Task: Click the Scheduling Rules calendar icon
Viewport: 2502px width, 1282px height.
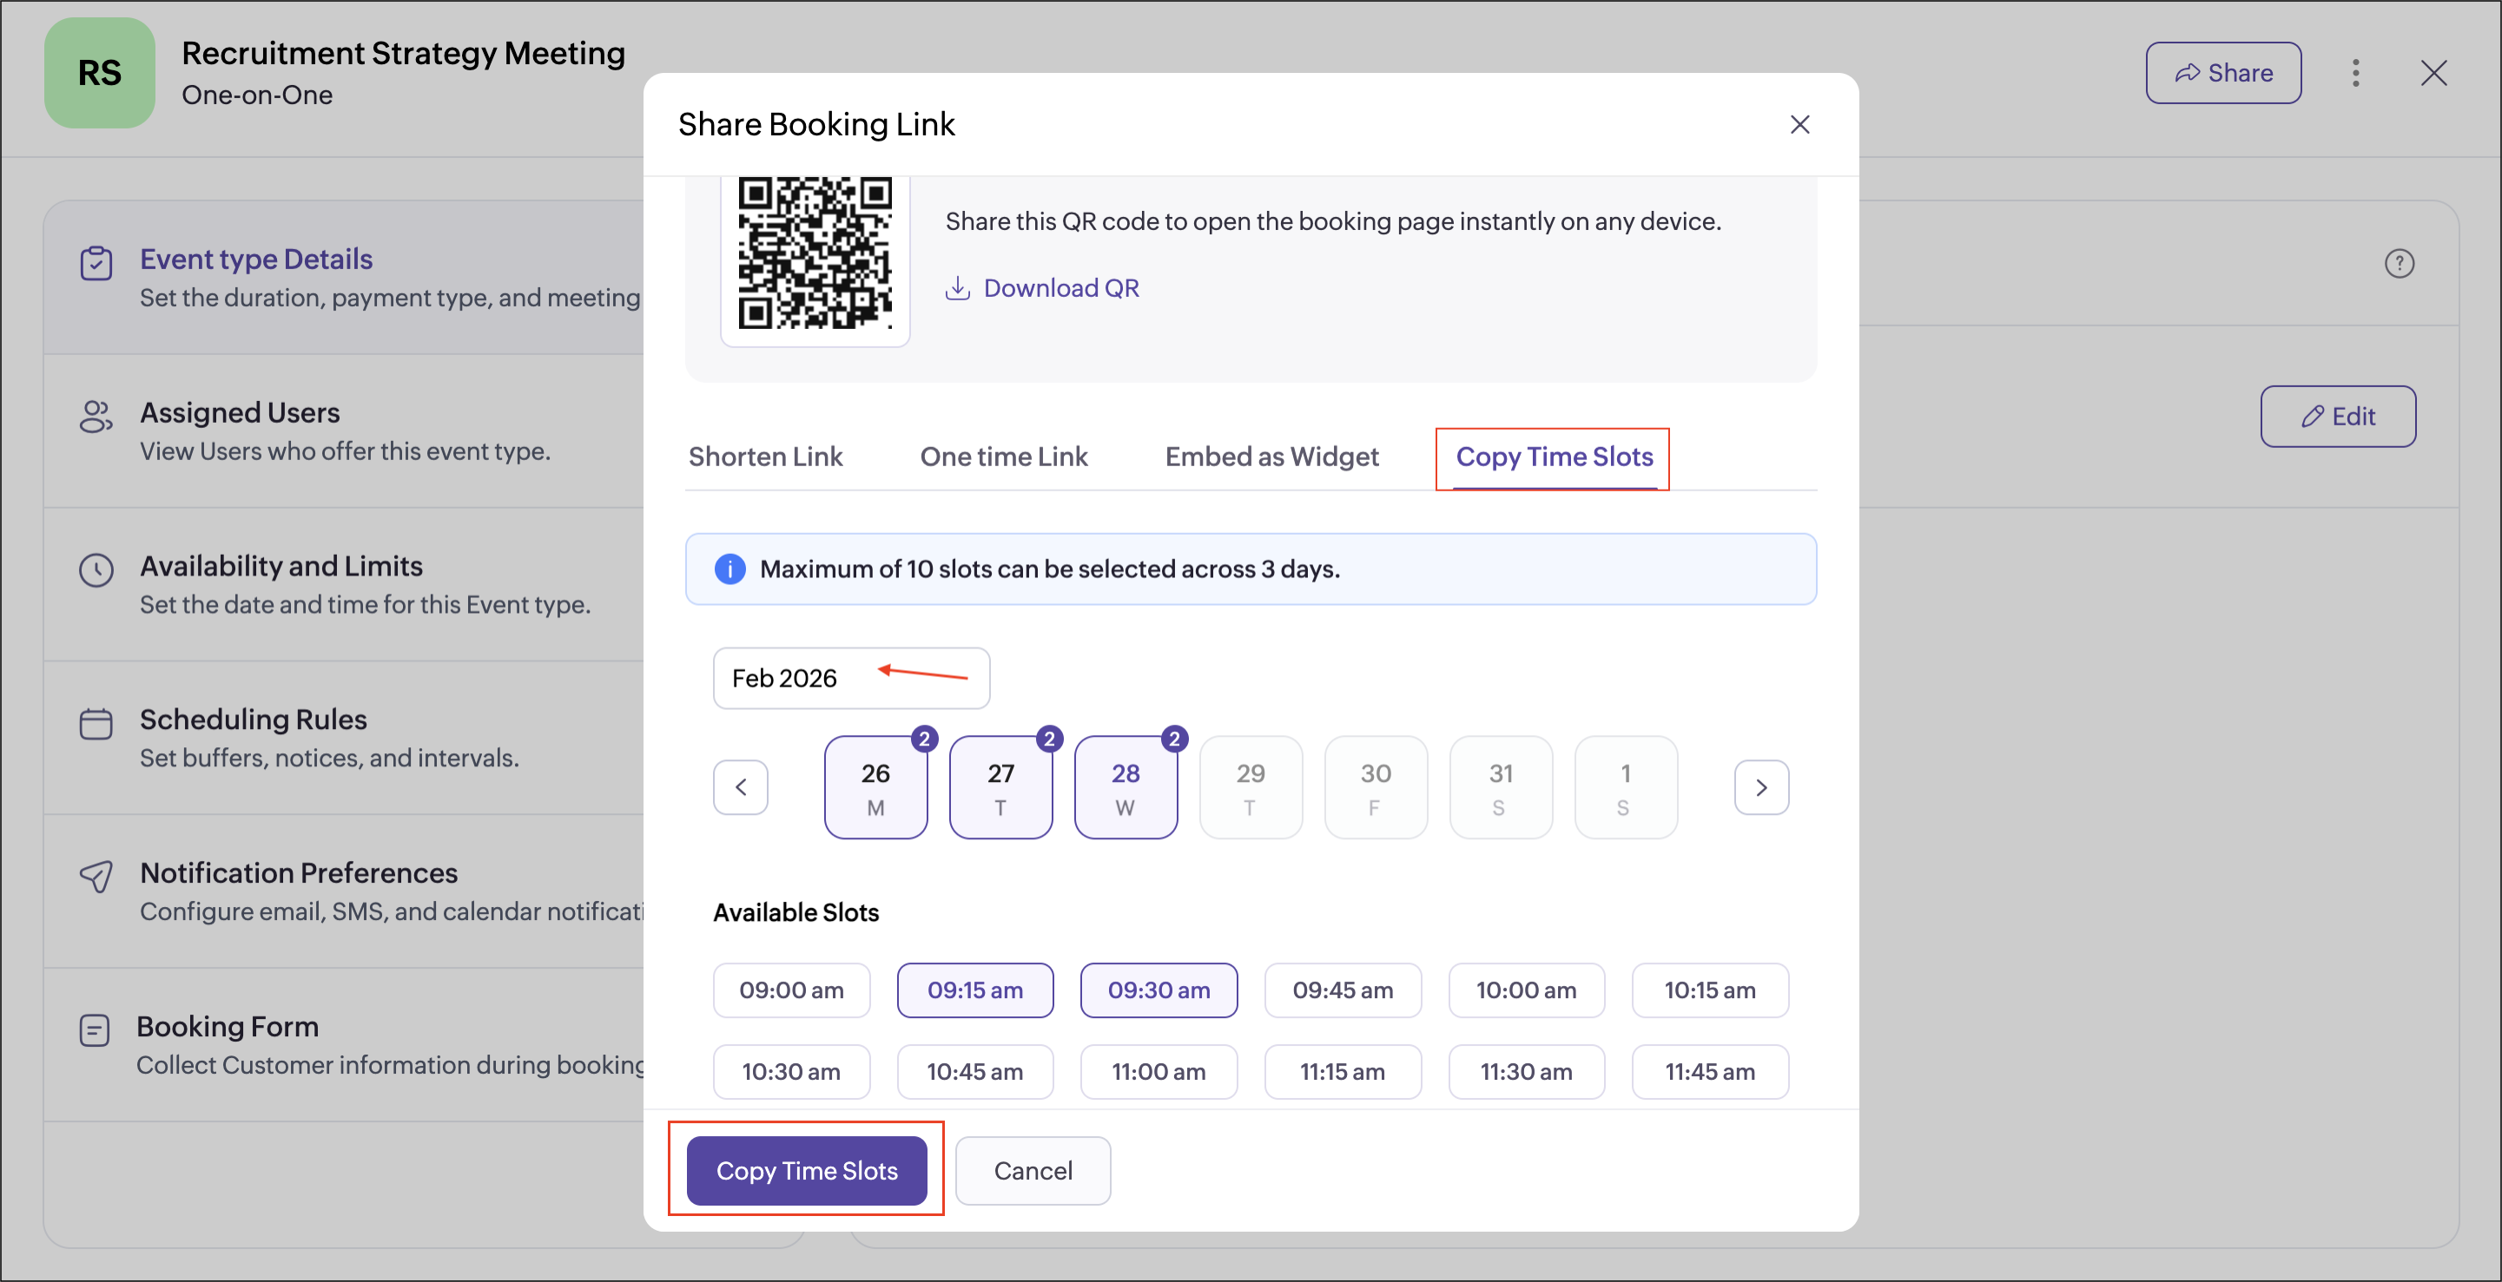Action: (x=96, y=723)
